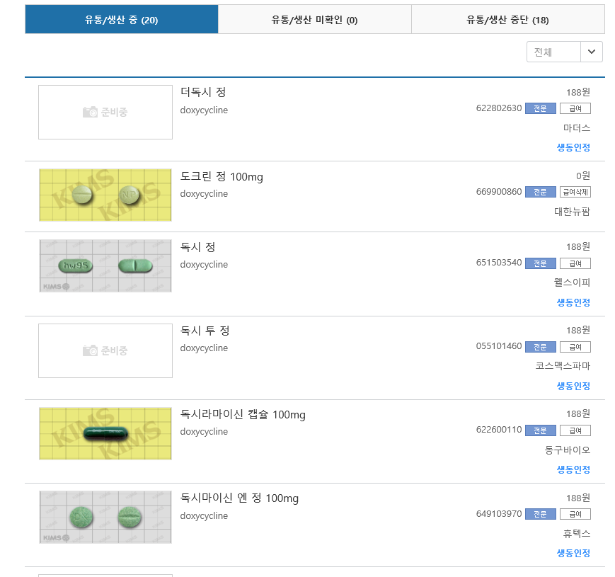Select product code 622600110

[x=499, y=430]
